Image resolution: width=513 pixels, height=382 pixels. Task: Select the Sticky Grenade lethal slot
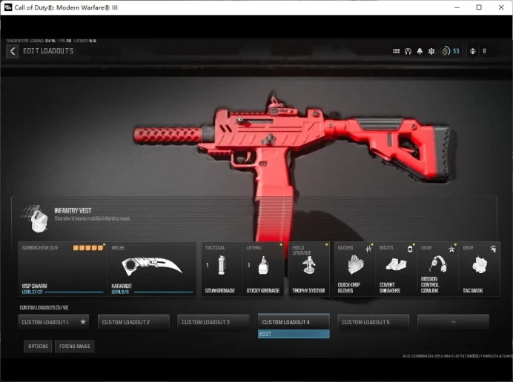click(263, 269)
